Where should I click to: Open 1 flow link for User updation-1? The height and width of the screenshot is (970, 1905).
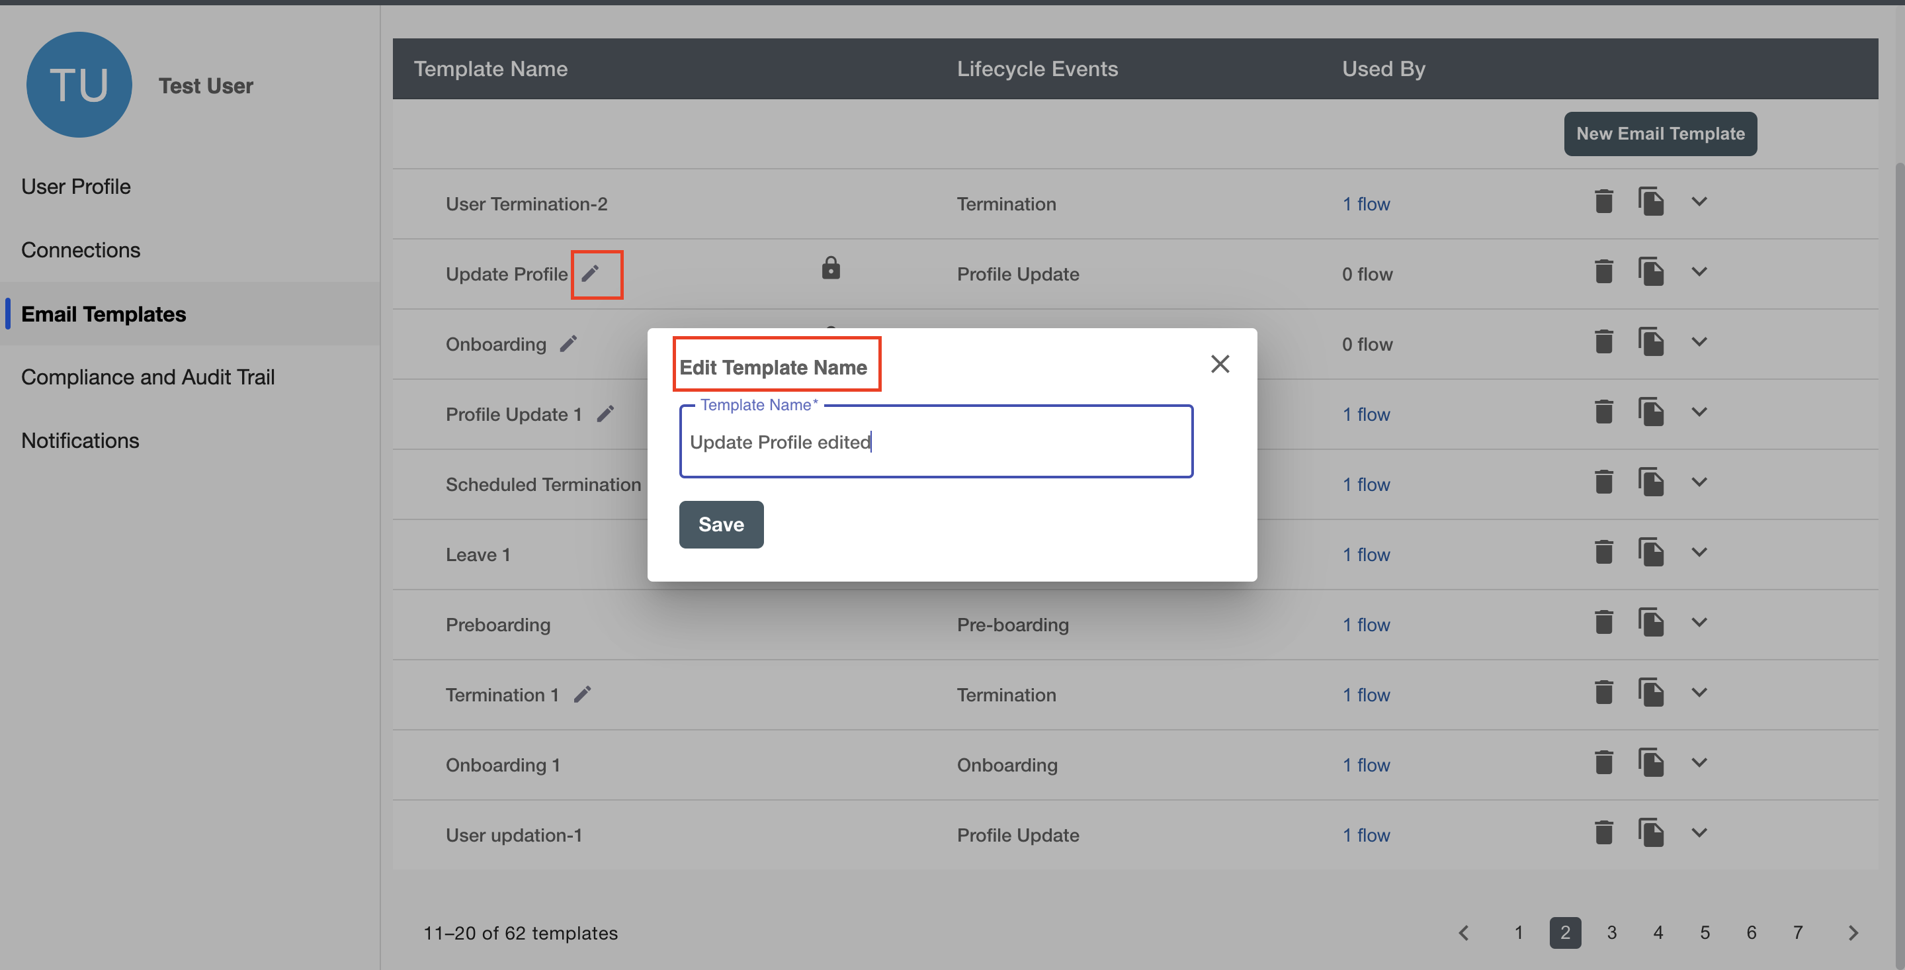pos(1366,835)
